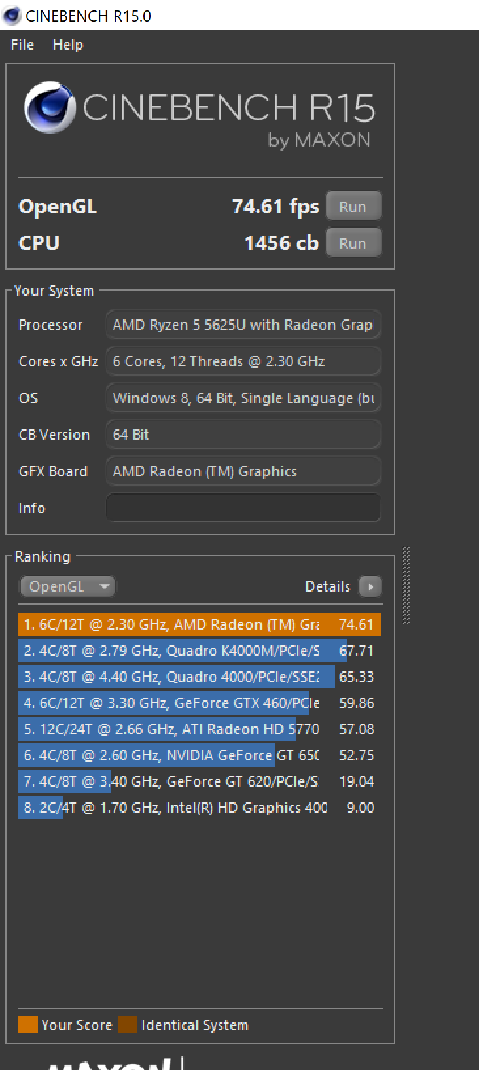Select ranking row 4 GeForce GTX 460

200,703
